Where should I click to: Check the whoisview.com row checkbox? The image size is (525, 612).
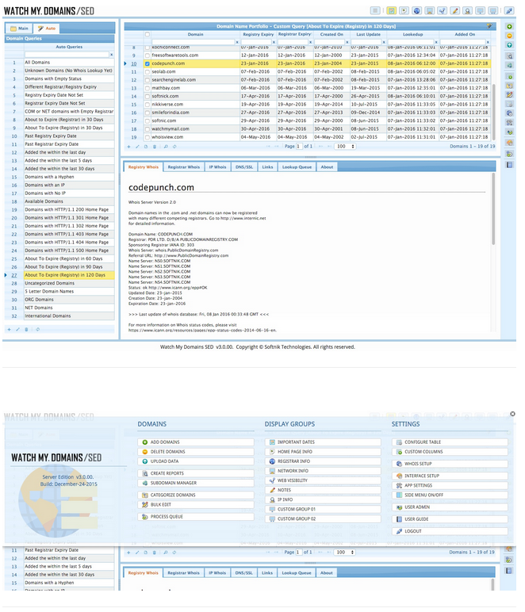(x=148, y=137)
